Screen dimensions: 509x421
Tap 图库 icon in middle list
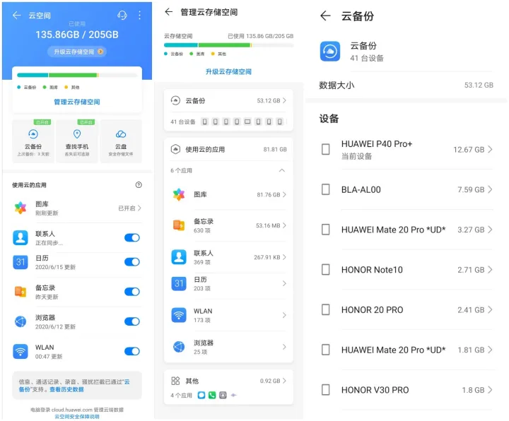coord(179,195)
